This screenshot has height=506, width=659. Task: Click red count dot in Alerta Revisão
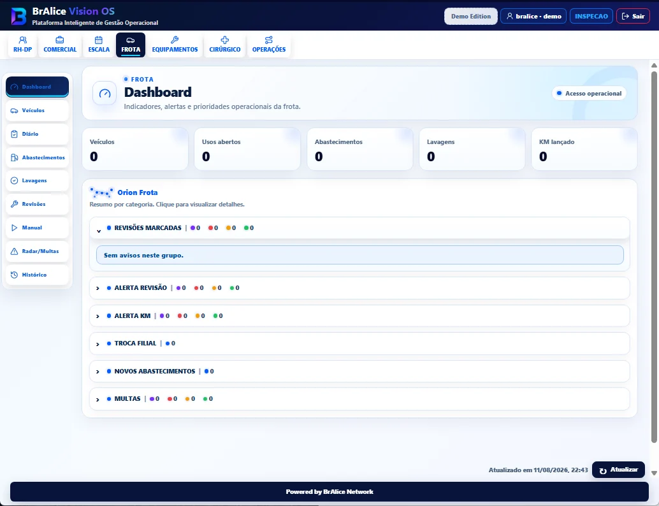[196, 288]
